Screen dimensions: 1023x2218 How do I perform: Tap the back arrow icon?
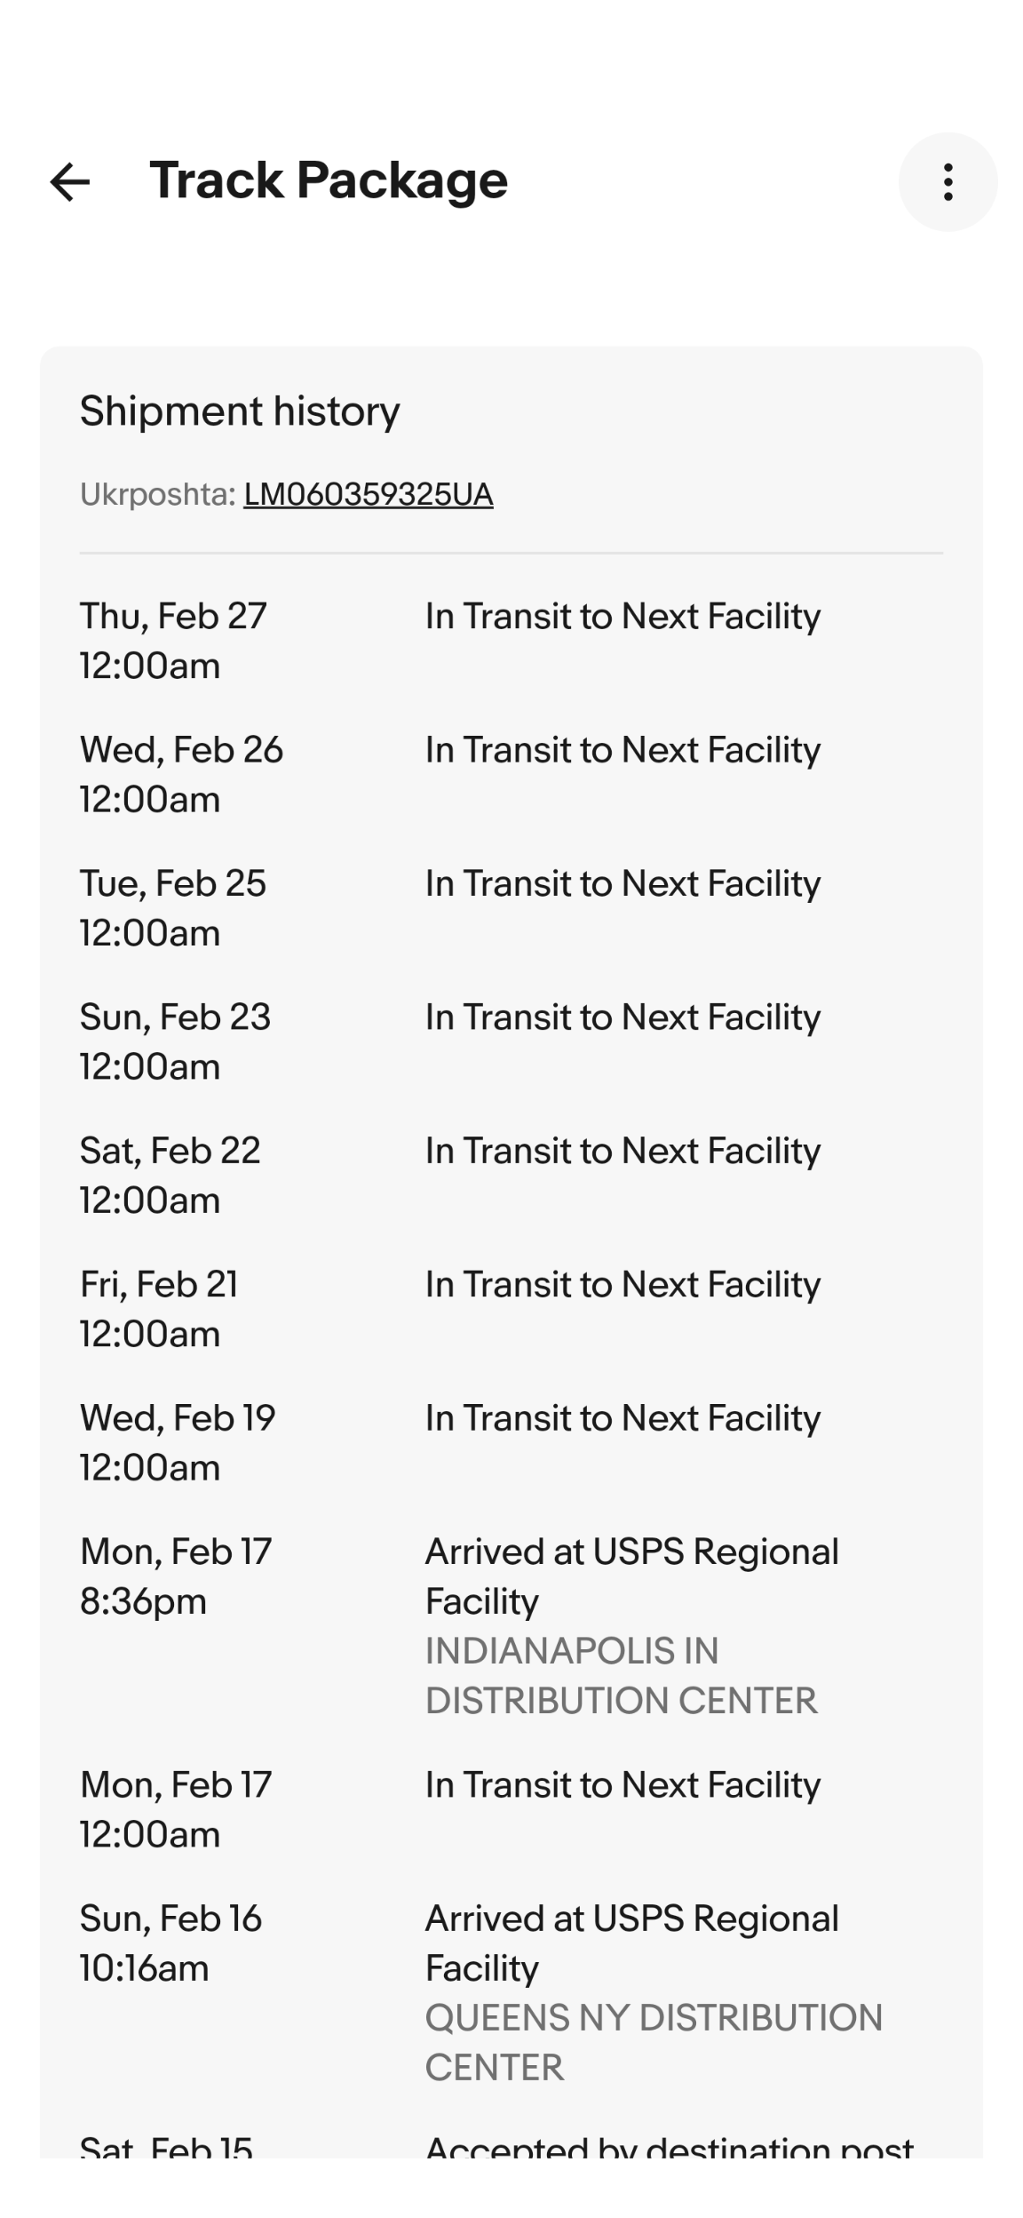(69, 182)
